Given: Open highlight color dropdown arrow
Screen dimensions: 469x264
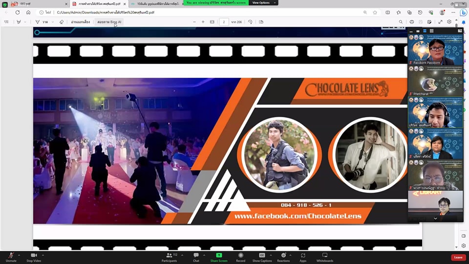Looking at the screenshot, I should tap(25, 22).
